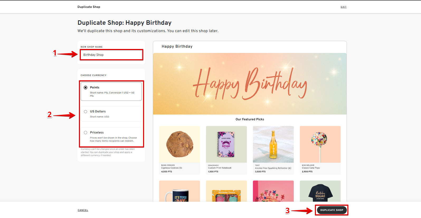Screen dimensions: 421x218
Task: Click the Espresso Cookies (5) product title
Action: pyautogui.click(x=172, y=168)
